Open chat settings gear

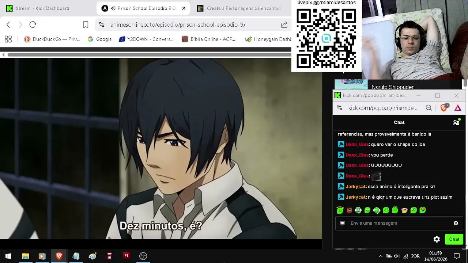[437, 239]
